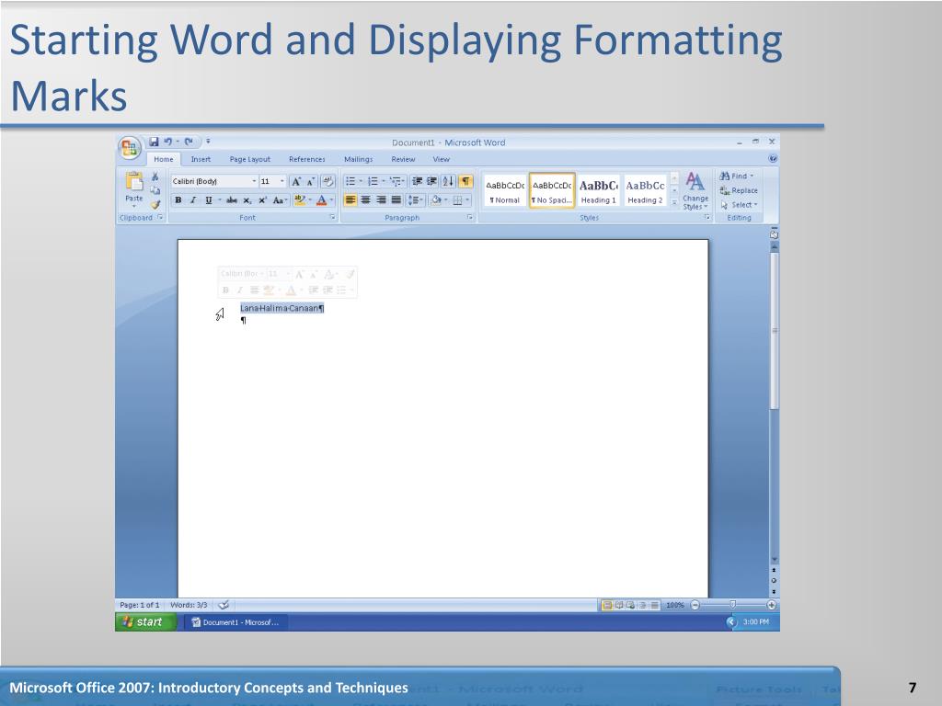Expand the Styles gallery More arrow
This screenshot has width=942, height=706.
(674, 205)
